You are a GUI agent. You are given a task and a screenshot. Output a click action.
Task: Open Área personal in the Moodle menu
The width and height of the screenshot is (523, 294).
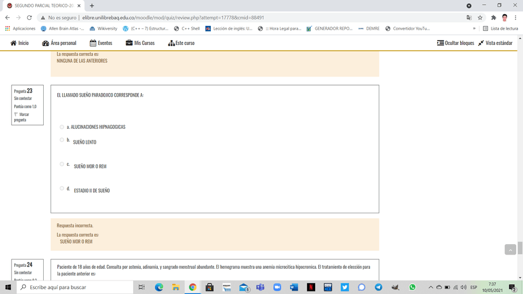click(59, 43)
